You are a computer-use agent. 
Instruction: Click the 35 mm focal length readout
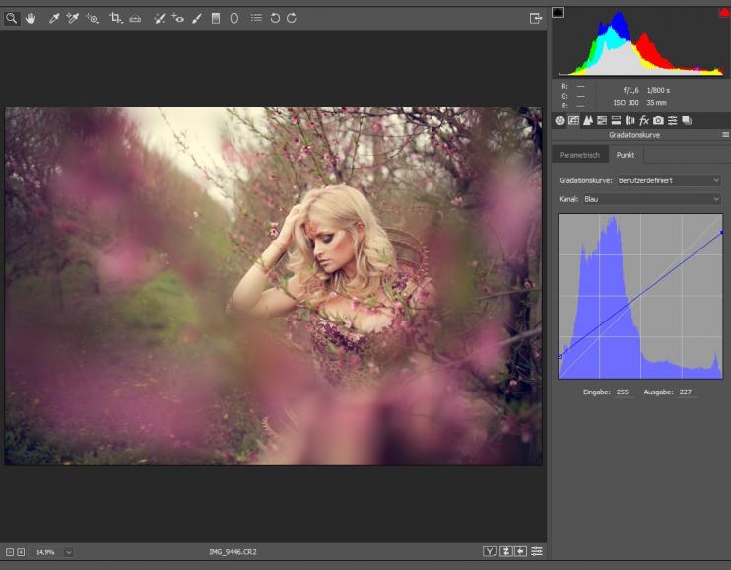point(656,103)
